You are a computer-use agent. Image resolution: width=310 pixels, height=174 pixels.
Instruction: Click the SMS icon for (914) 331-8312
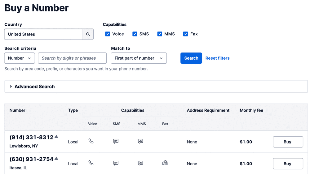coord(116,141)
